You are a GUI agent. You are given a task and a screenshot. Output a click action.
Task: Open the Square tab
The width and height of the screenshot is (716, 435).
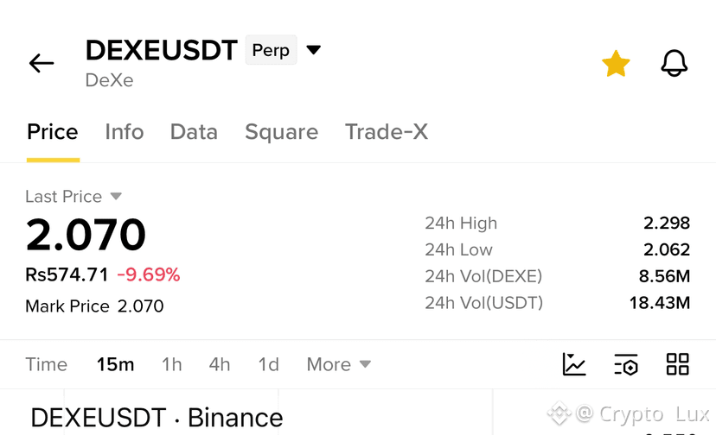click(x=281, y=132)
